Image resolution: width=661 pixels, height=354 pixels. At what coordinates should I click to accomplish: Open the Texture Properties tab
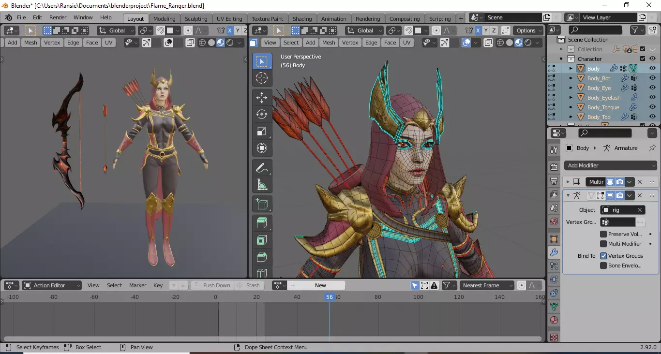pyautogui.click(x=554, y=337)
